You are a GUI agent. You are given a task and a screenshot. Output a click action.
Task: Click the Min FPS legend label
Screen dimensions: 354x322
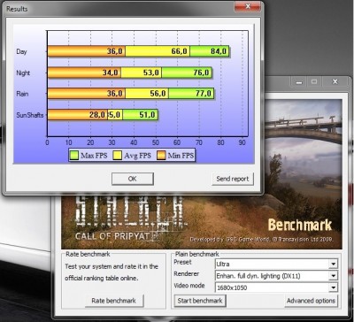(x=181, y=156)
